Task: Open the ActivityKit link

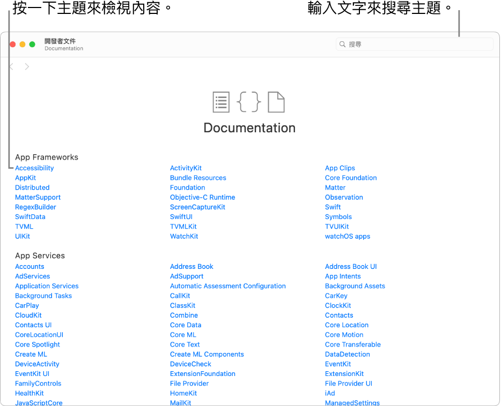Action: (x=186, y=168)
